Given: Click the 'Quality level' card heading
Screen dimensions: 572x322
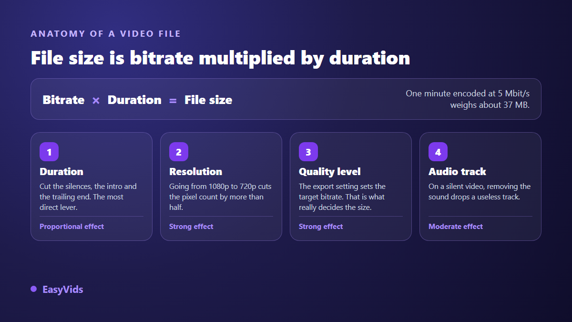Looking at the screenshot, I should tap(330, 171).
